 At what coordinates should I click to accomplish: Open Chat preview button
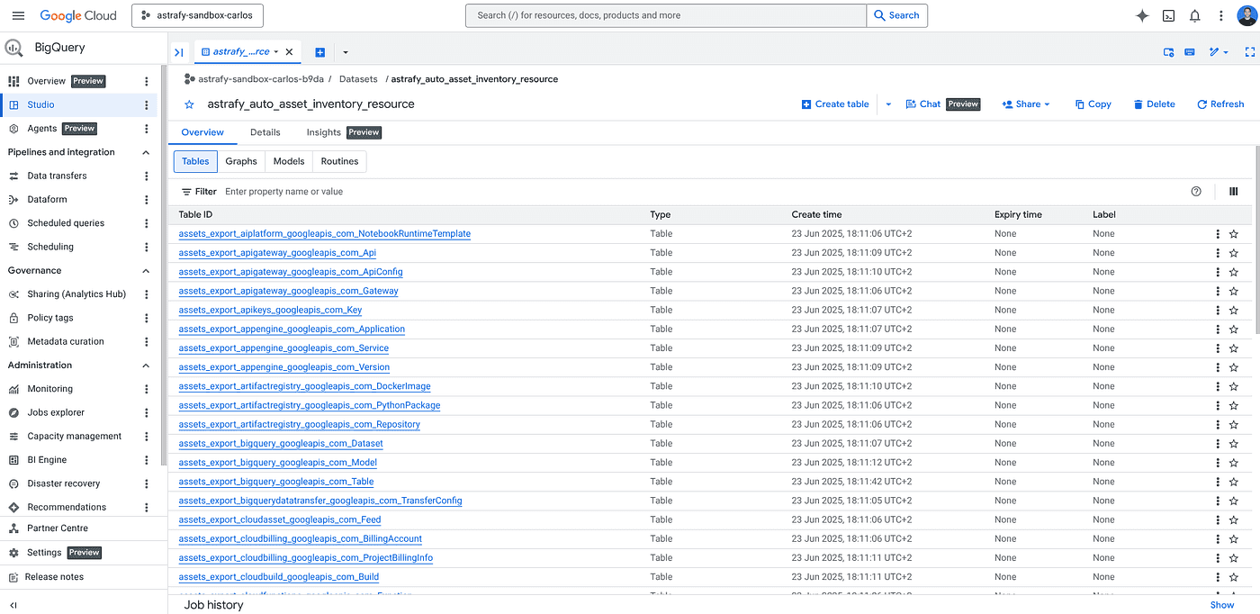click(x=942, y=104)
